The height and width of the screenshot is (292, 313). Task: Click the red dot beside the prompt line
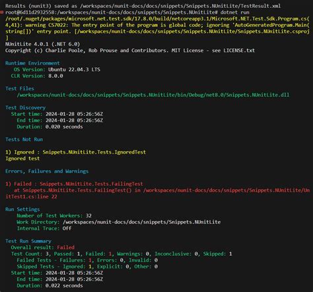[2, 13]
